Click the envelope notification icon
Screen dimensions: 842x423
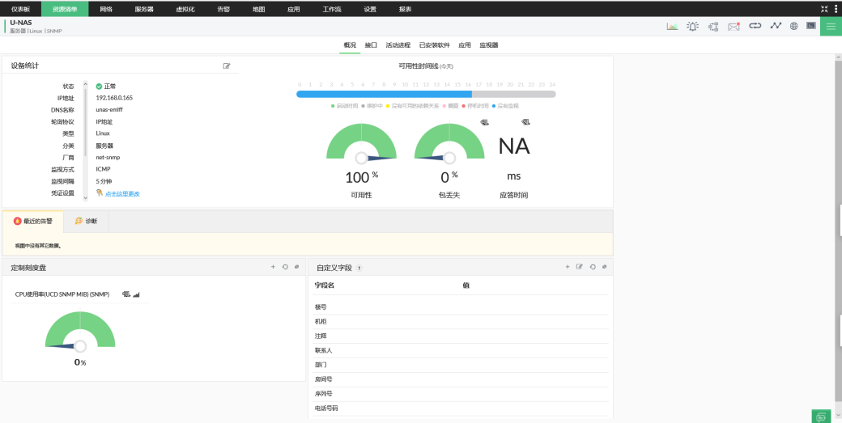(734, 26)
